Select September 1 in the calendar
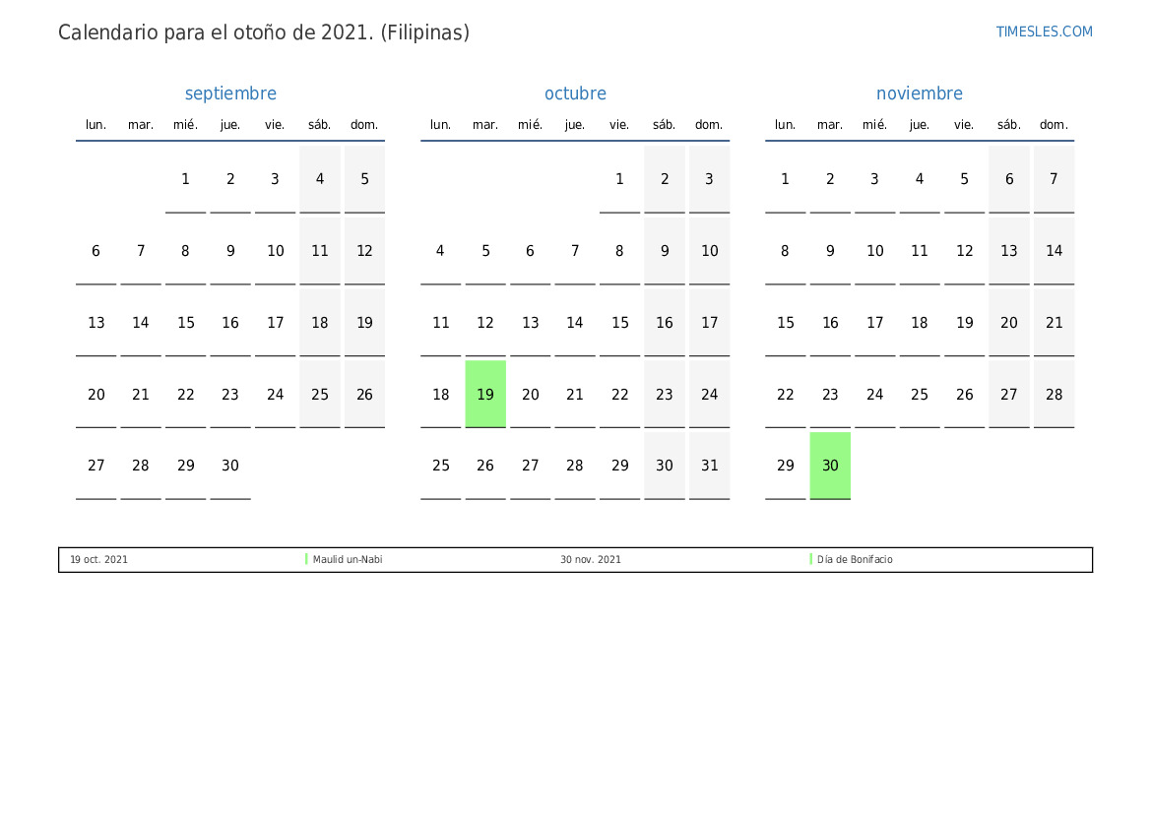This screenshot has height=814, width=1151. click(185, 179)
